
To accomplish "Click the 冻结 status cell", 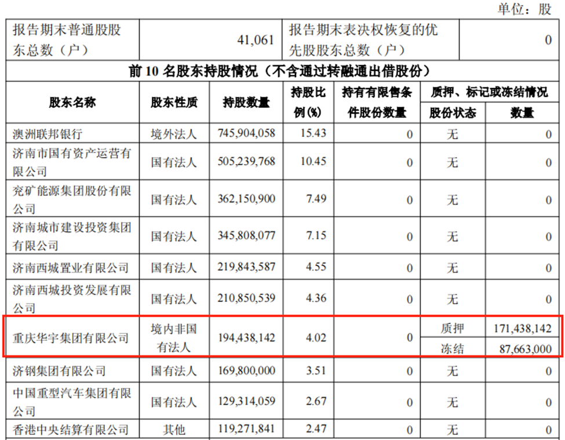I will (453, 348).
